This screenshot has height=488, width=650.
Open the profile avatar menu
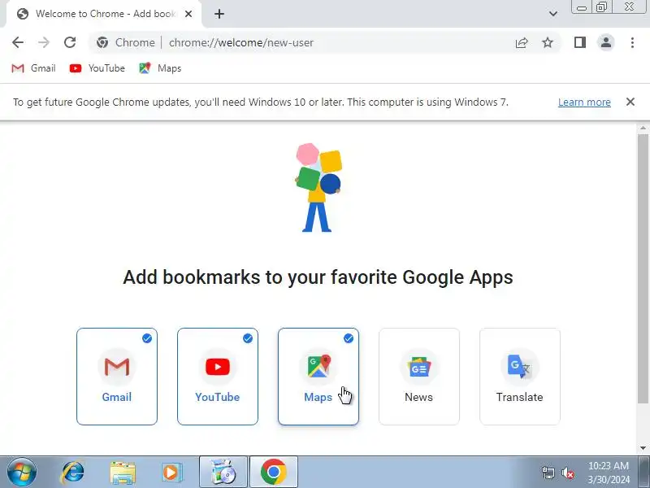pos(605,42)
